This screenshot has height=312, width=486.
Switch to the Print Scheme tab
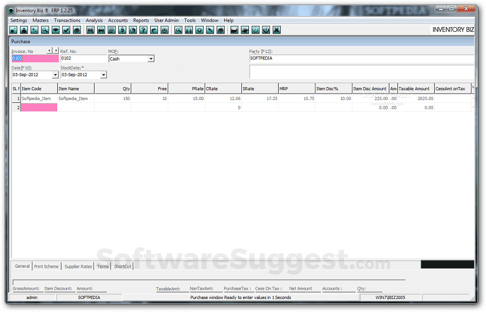pos(46,266)
